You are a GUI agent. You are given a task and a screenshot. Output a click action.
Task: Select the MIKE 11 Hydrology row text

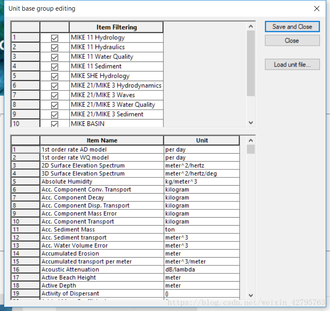pyautogui.click(x=98, y=38)
